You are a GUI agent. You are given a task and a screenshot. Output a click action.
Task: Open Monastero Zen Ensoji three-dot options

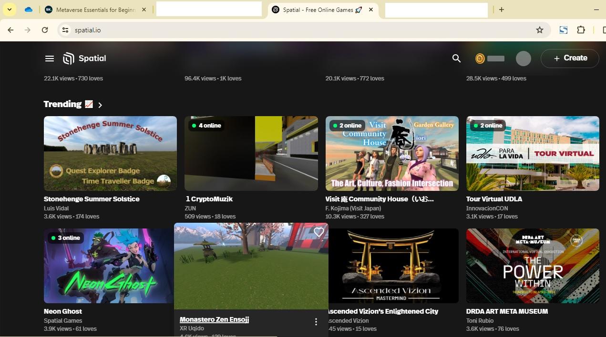coord(316,322)
